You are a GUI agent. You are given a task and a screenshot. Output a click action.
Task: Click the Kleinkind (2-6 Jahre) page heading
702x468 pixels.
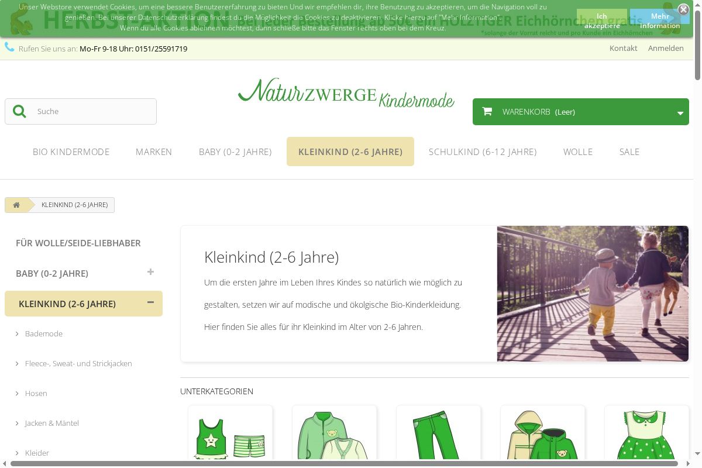(271, 257)
